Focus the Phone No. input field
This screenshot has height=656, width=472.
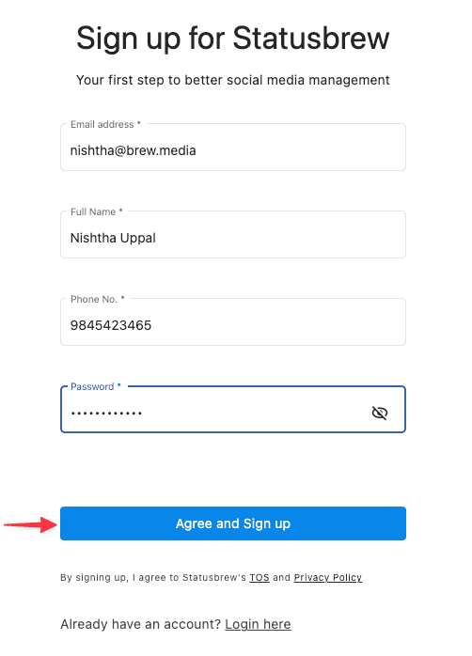(233, 322)
